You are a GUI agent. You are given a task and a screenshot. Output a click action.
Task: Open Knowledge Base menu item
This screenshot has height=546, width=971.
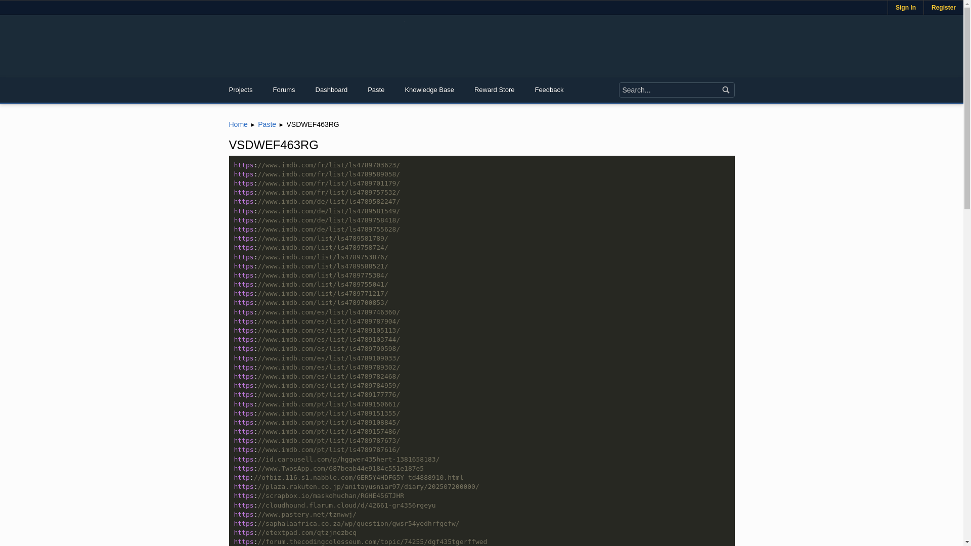(x=429, y=90)
